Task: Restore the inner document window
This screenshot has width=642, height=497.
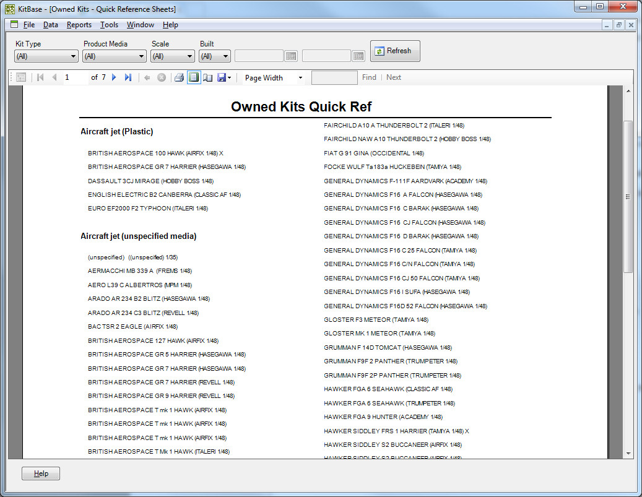Action: coord(619,25)
